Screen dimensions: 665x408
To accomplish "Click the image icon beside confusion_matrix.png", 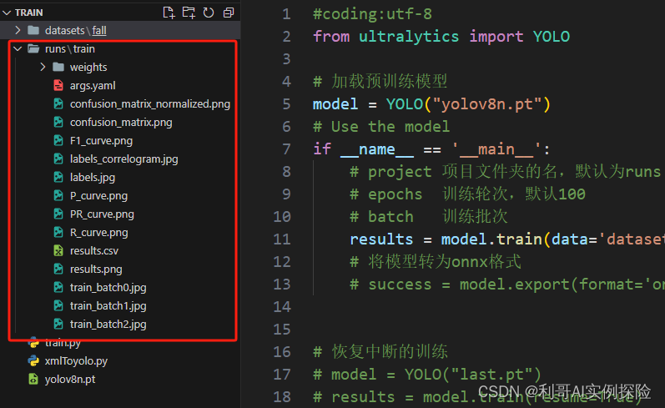I will [58, 122].
